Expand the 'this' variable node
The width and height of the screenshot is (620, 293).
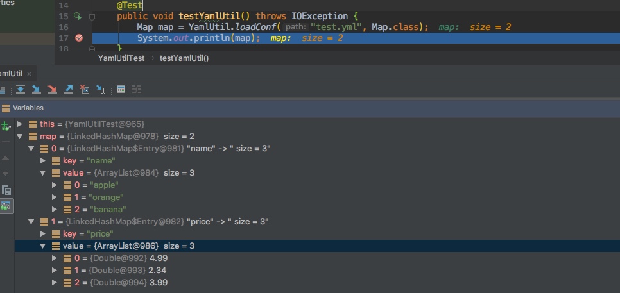pos(20,124)
